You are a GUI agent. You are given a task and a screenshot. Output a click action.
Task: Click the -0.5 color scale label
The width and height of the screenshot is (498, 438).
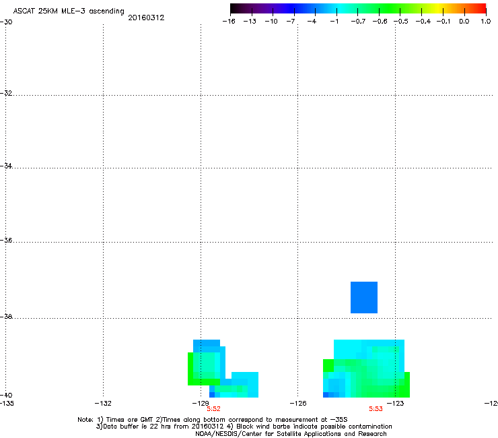point(401,22)
